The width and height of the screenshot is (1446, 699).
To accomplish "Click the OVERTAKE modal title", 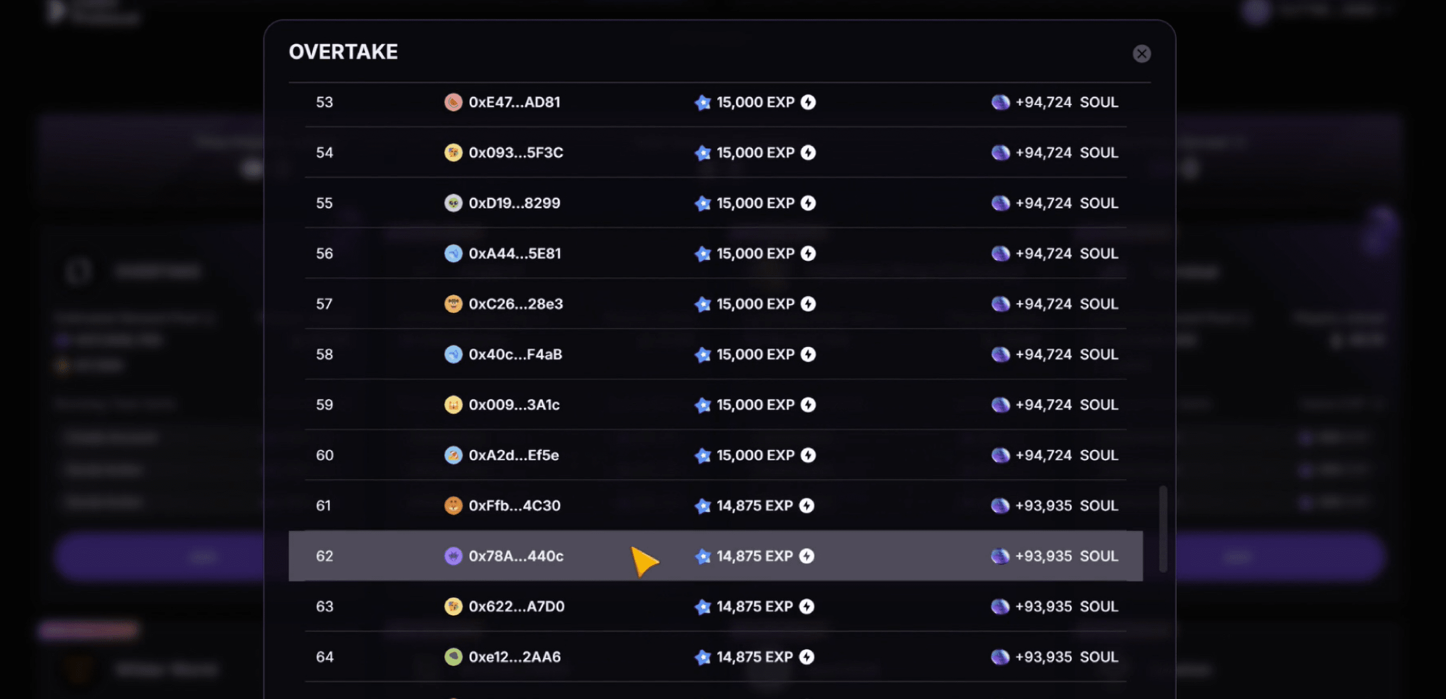I will point(343,52).
